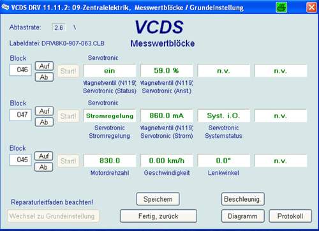Click the VCDS app icon in title bar

[x=5, y=7]
